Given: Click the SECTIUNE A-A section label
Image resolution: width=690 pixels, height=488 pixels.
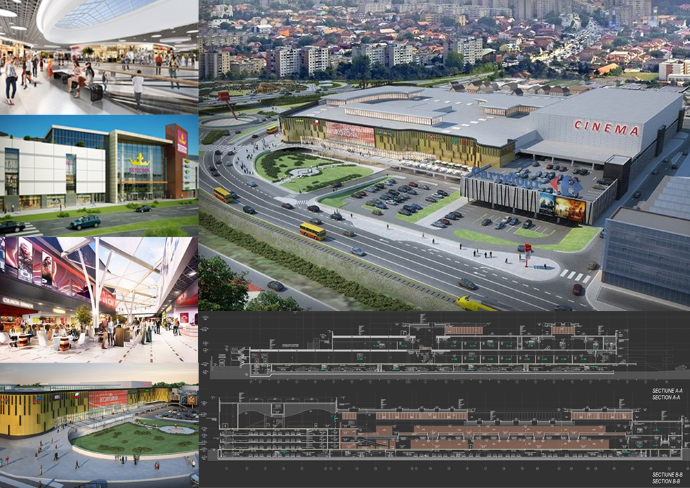Looking at the screenshot, I should coord(667,394).
